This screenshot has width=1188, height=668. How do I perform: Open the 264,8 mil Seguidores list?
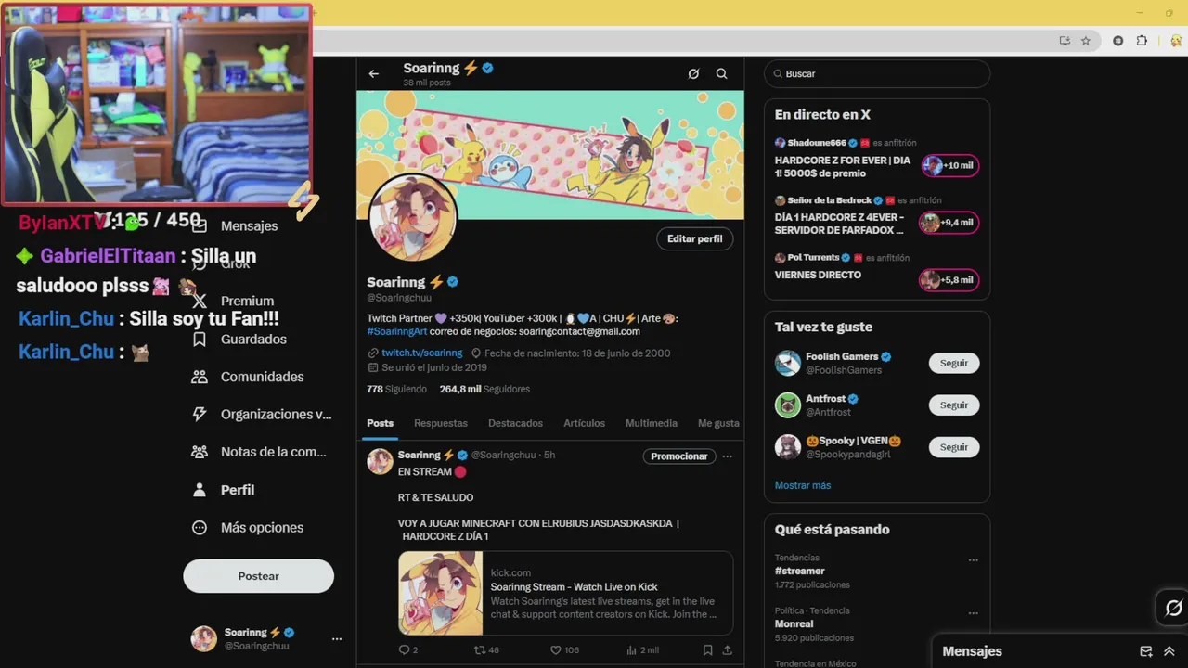(x=484, y=389)
